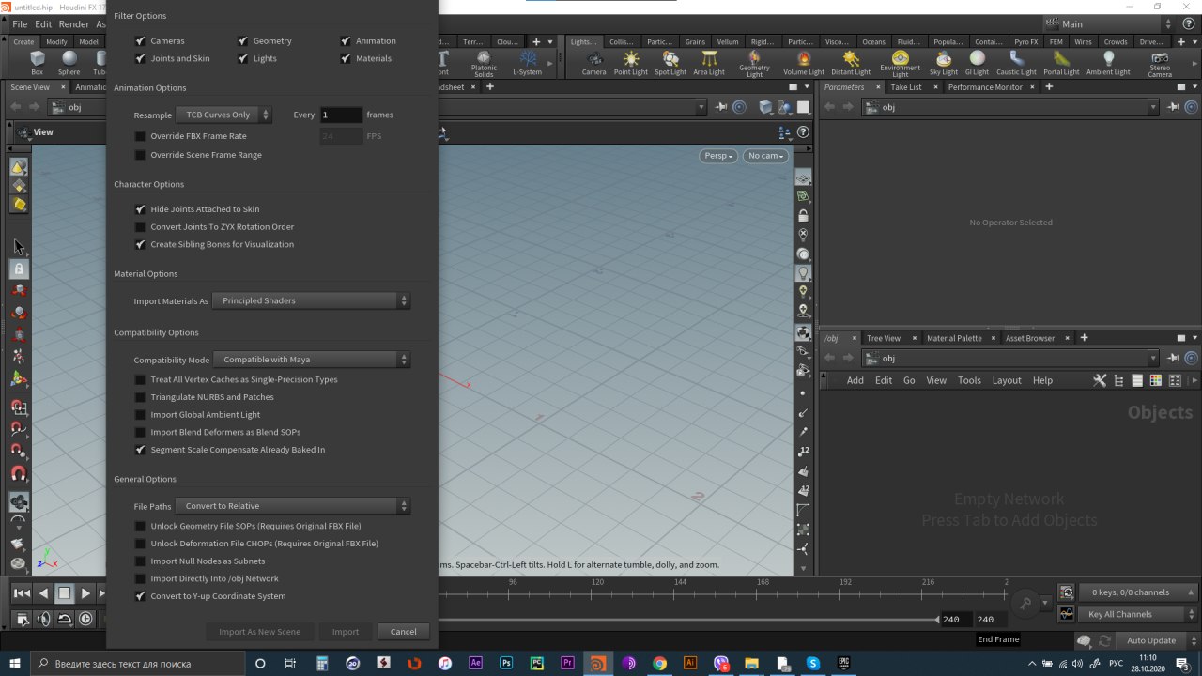
Task: Click the Geometry Light tool
Action: (754, 63)
